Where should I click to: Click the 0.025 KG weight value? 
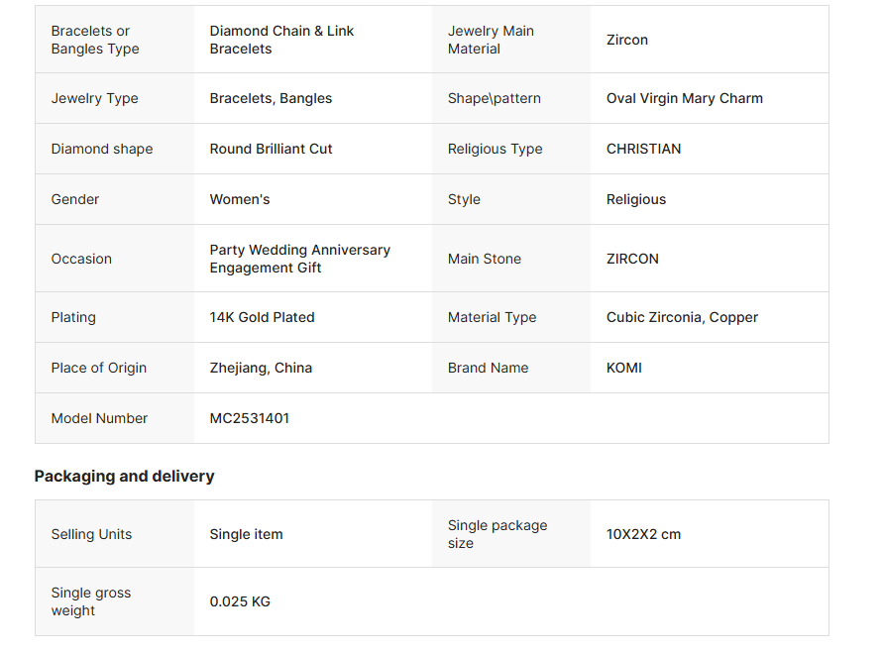click(x=240, y=601)
